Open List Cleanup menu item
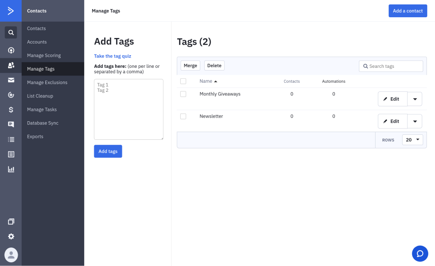The height and width of the screenshot is (266, 435). click(40, 96)
